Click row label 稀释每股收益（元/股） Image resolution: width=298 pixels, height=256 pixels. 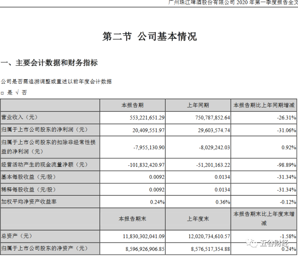pyautogui.click(x=29, y=190)
